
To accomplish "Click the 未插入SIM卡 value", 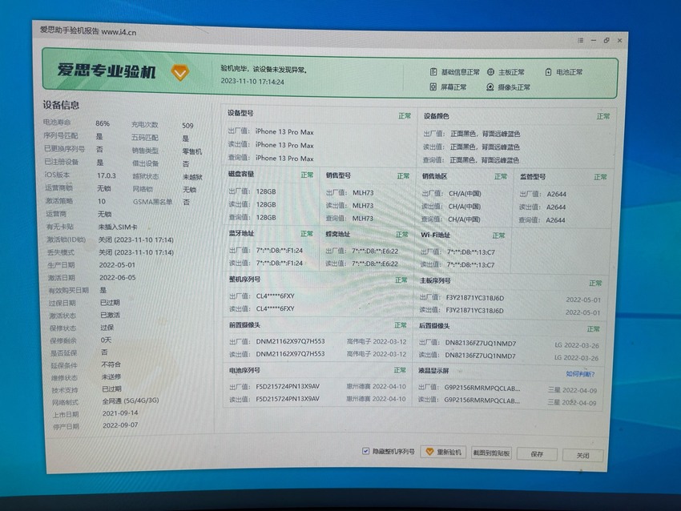I will [118, 227].
